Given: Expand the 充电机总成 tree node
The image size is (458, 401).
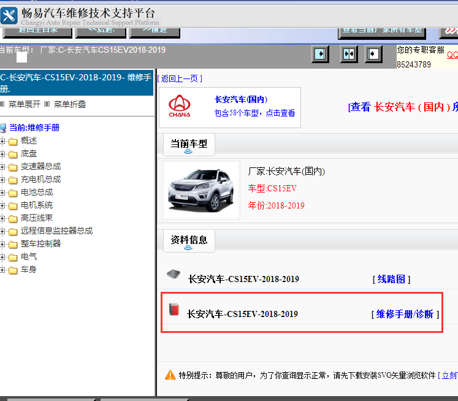Looking at the screenshot, I should [2, 180].
